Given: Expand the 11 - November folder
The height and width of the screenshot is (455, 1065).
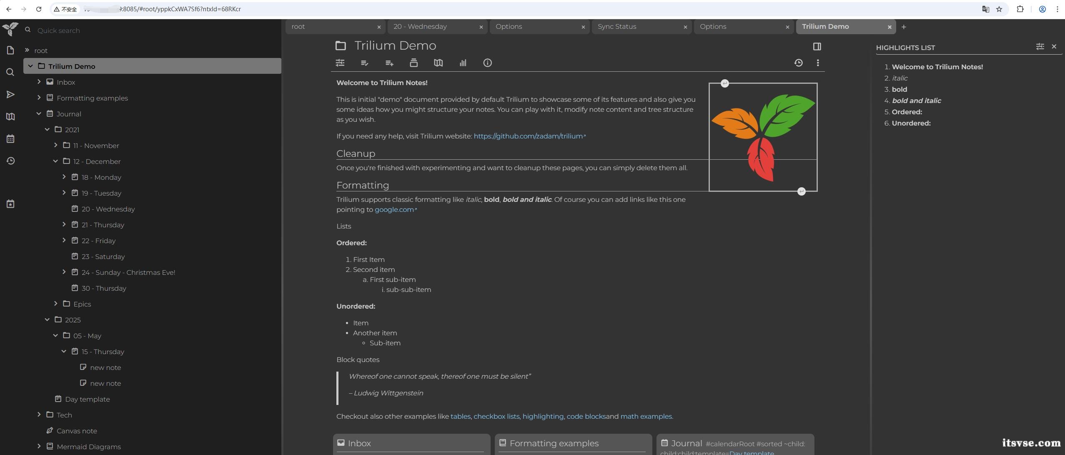Looking at the screenshot, I should [x=56, y=145].
